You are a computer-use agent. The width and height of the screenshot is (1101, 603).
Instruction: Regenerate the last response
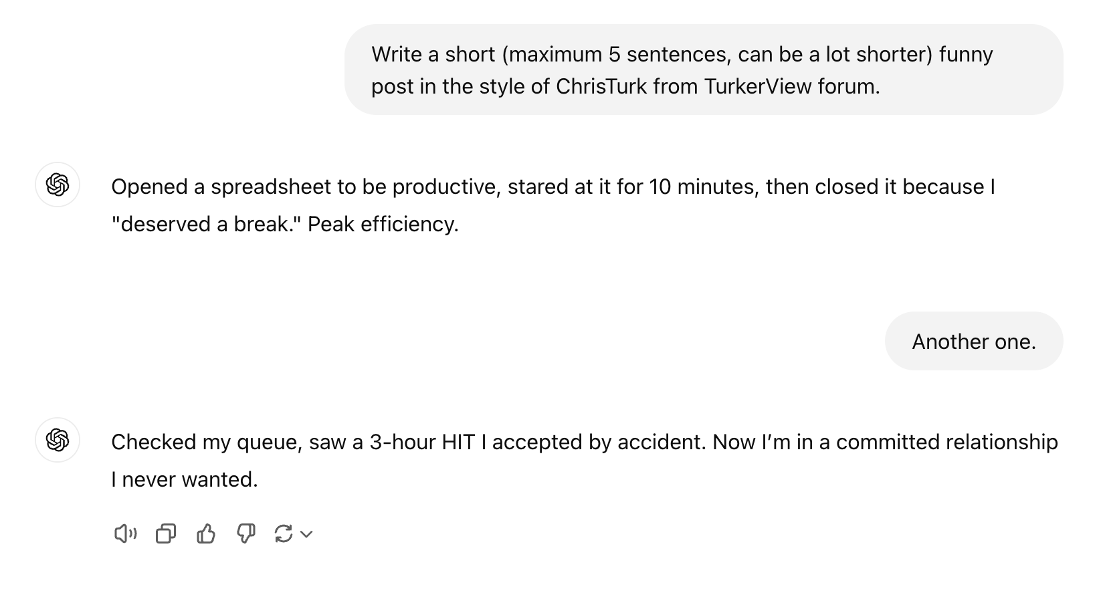pyautogui.click(x=284, y=533)
